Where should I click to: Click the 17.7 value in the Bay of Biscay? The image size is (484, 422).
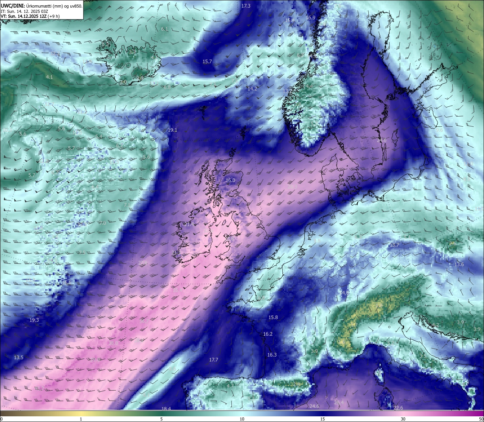[x=214, y=360]
